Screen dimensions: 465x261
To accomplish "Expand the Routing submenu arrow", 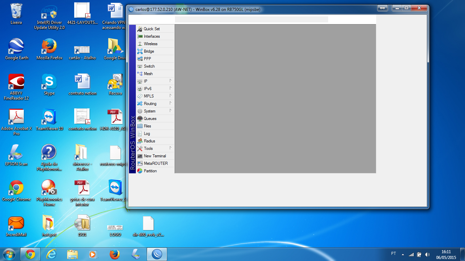I will coord(170,103).
